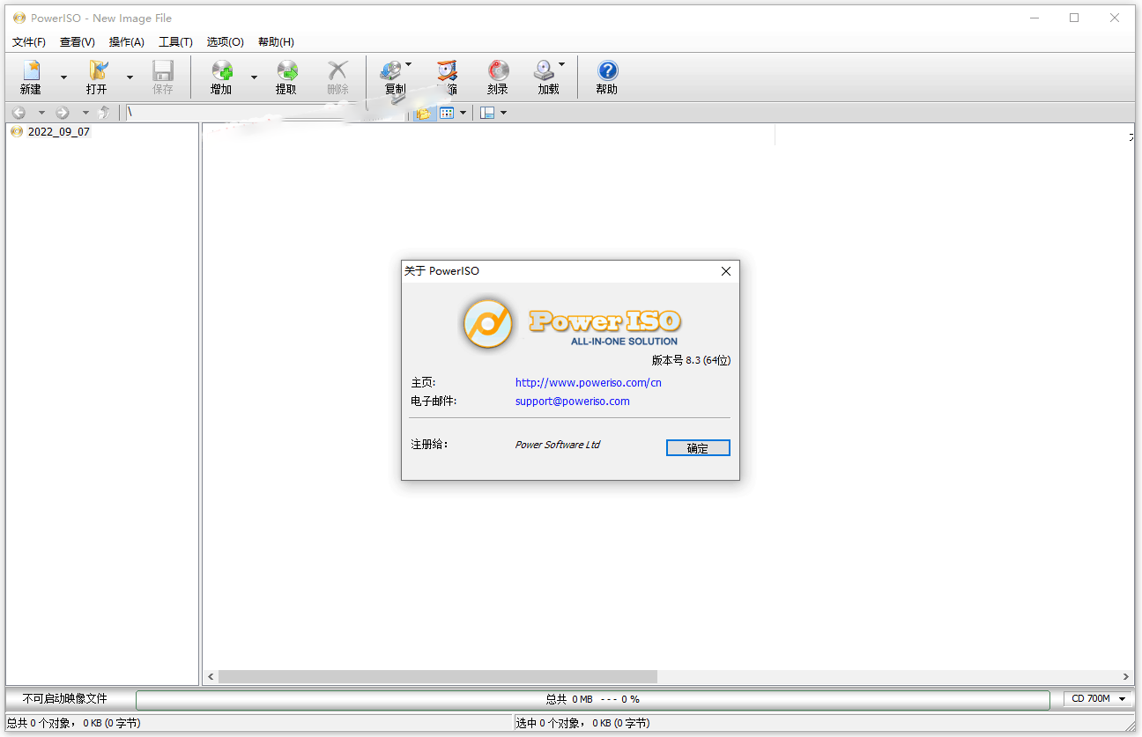
Task: Open the view mode dropdown arrow
Action: (x=463, y=113)
